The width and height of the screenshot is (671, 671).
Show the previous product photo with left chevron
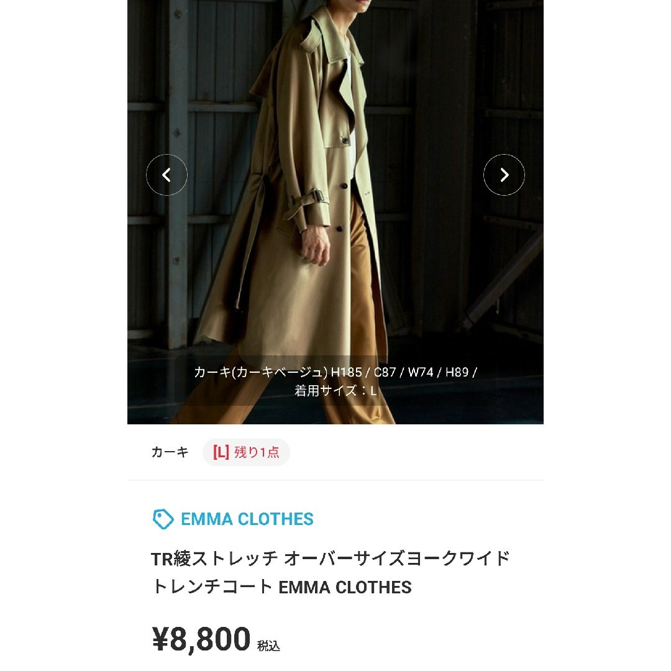pos(167,175)
